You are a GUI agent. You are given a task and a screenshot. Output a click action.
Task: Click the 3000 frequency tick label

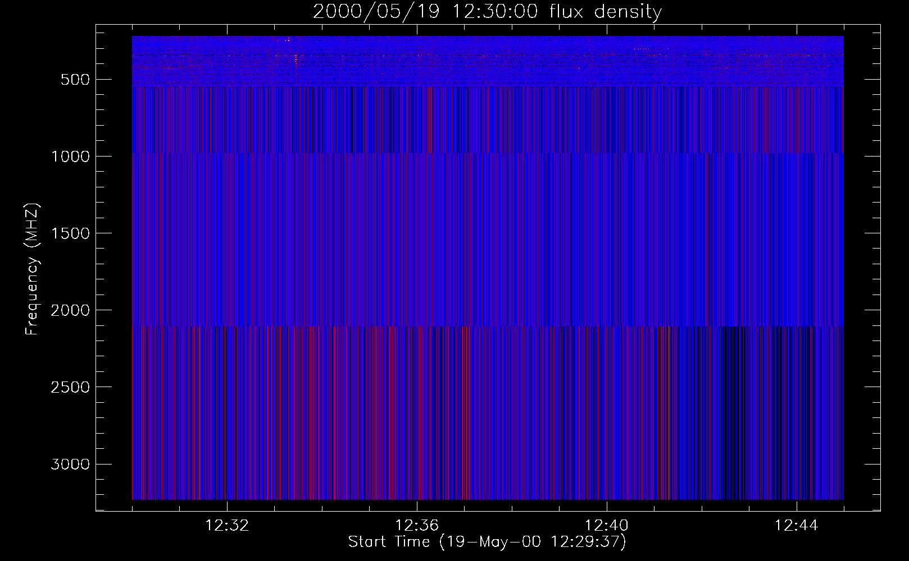pos(70,465)
